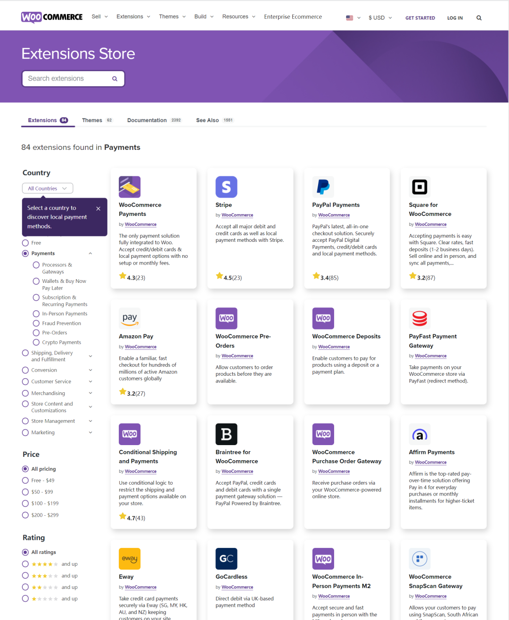Click the PayPal Payments logo icon
This screenshot has height=620, width=509.
pos(323,187)
